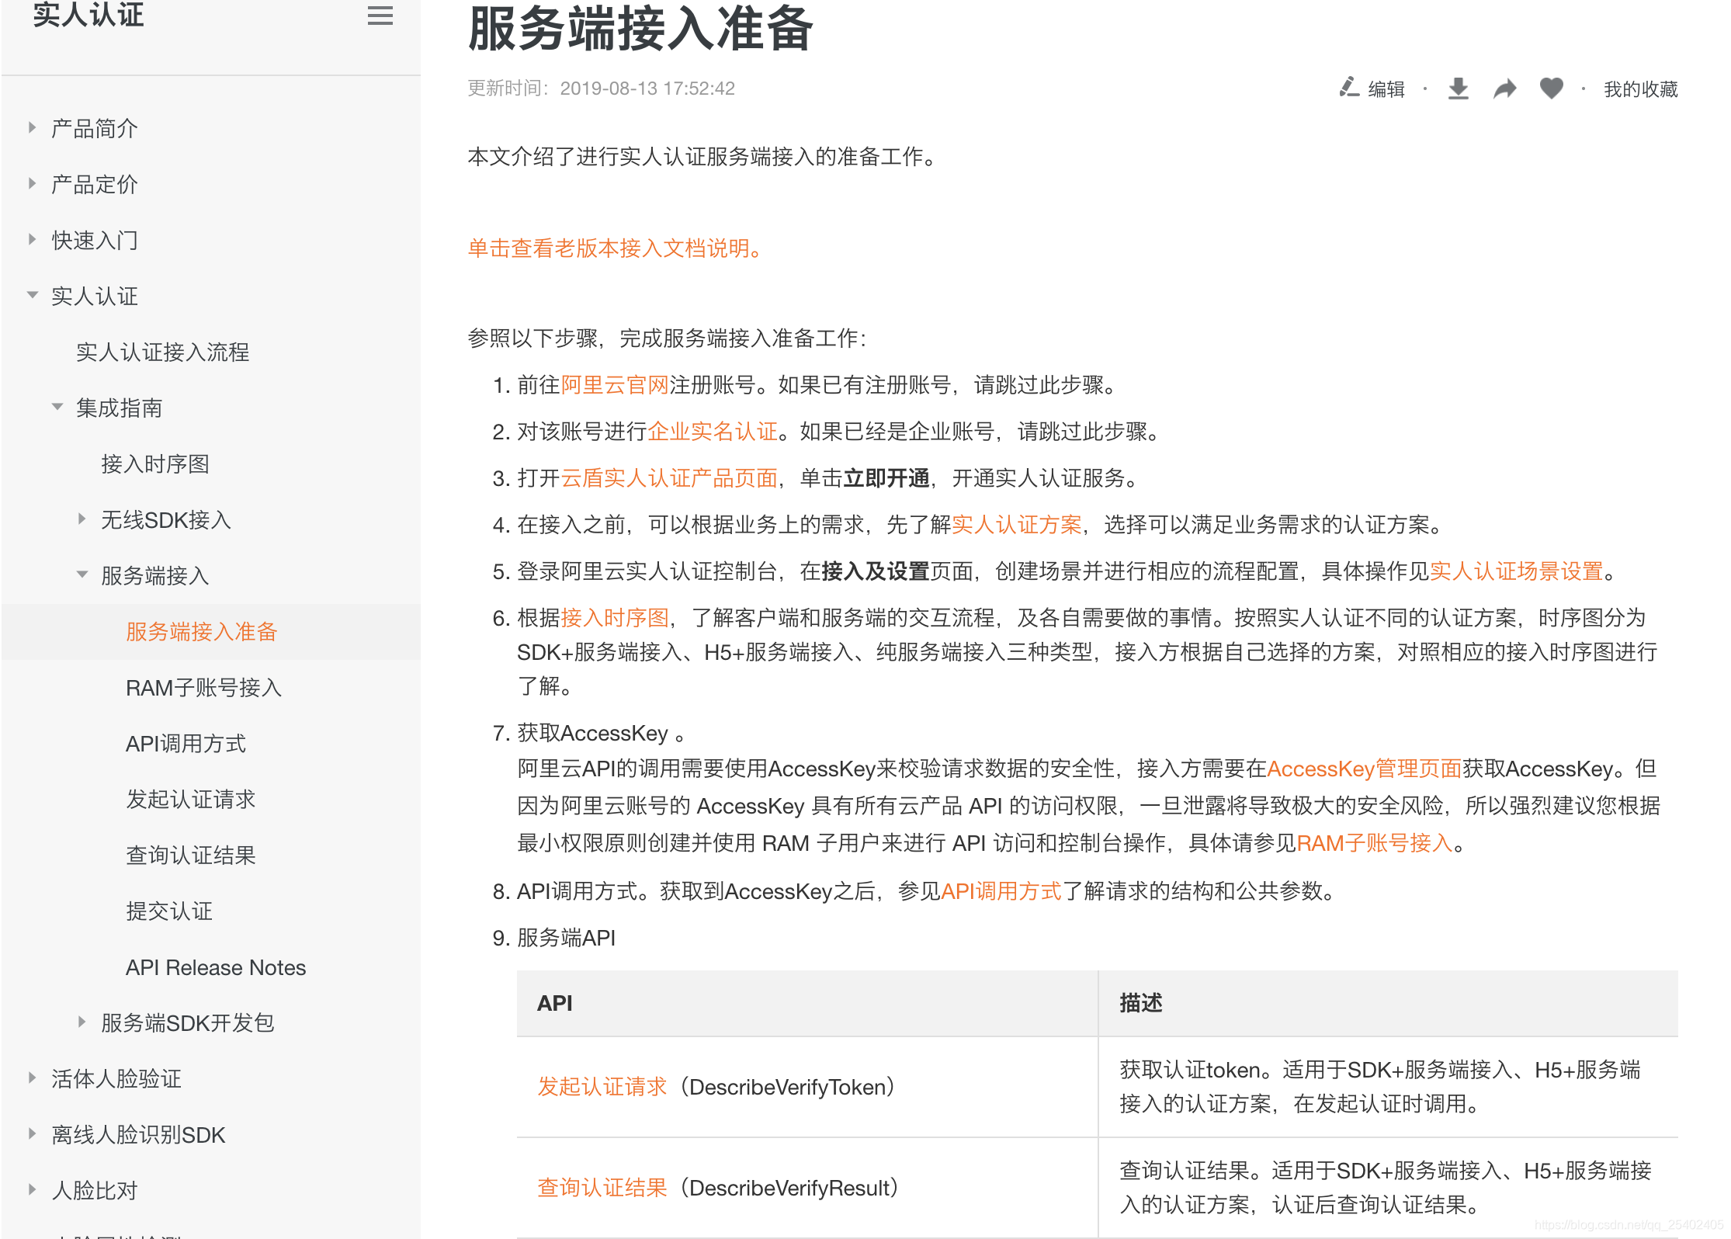Open 接入时序图 in sidebar tree
This screenshot has height=1239, width=1731.
tap(155, 464)
